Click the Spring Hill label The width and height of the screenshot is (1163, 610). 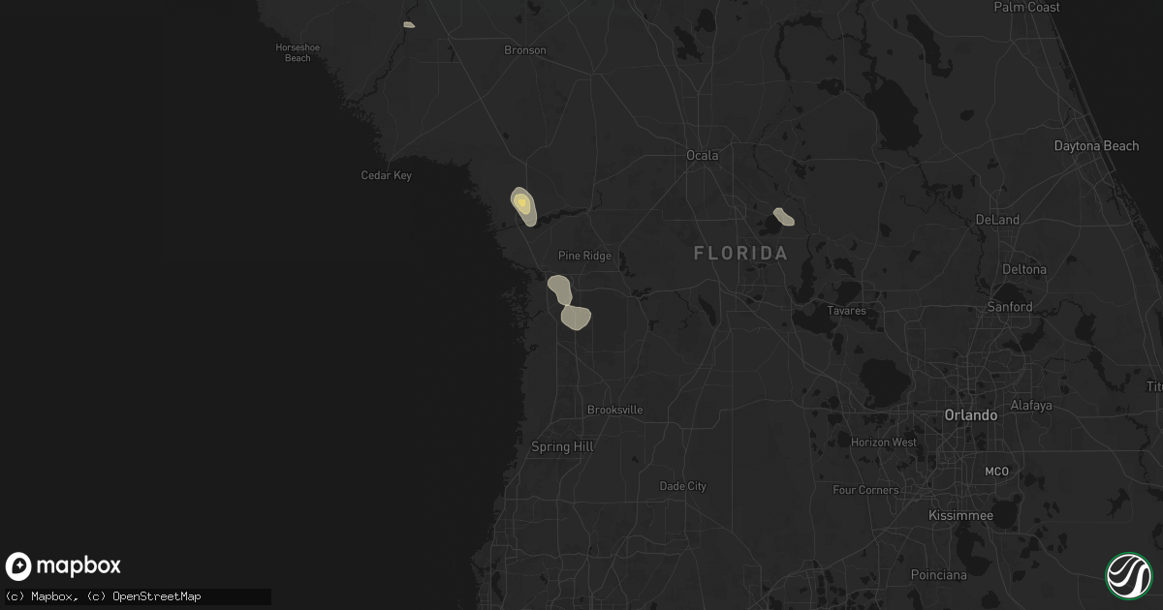point(563,447)
